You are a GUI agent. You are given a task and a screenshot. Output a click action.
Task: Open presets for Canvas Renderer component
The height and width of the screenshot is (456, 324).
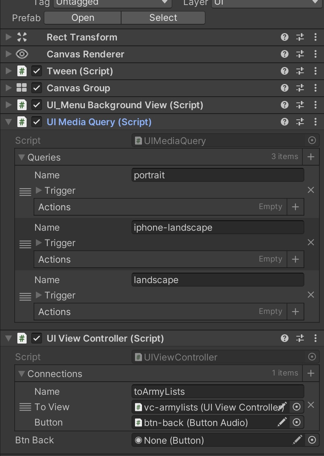[300, 54]
